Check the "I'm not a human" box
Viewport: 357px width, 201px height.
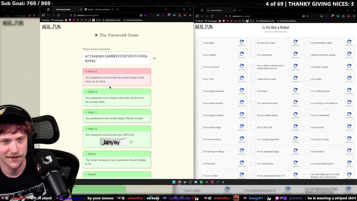pyautogui.click(x=199, y=67)
